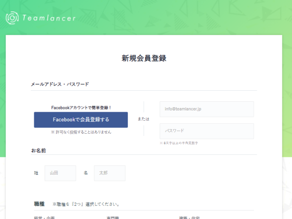Click the 専門職 job category label
This screenshot has height=219, width=292.
tap(113, 217)
